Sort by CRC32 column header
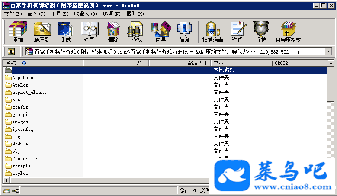Viewport: 337px width, 196px height. point(300,63)
